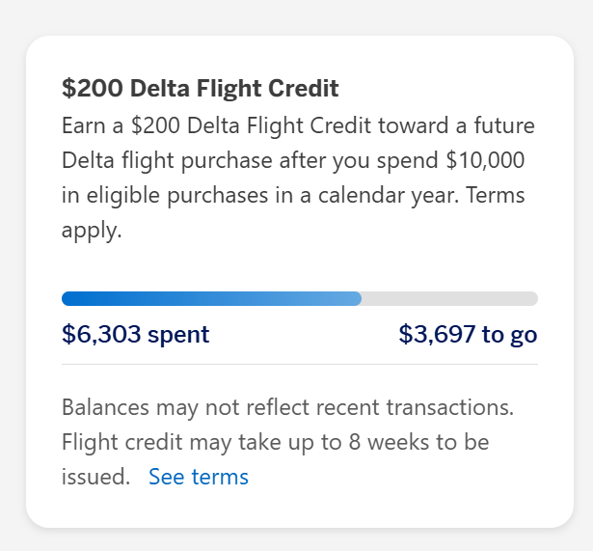The image size is (593, 551).
Task: Click the Balances may not reflect disclaimer text
Action: 287,407
